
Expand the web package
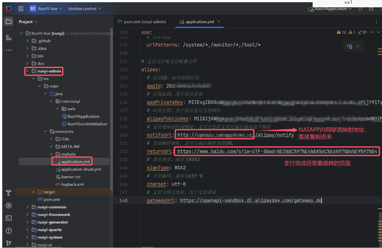point(58,109)
